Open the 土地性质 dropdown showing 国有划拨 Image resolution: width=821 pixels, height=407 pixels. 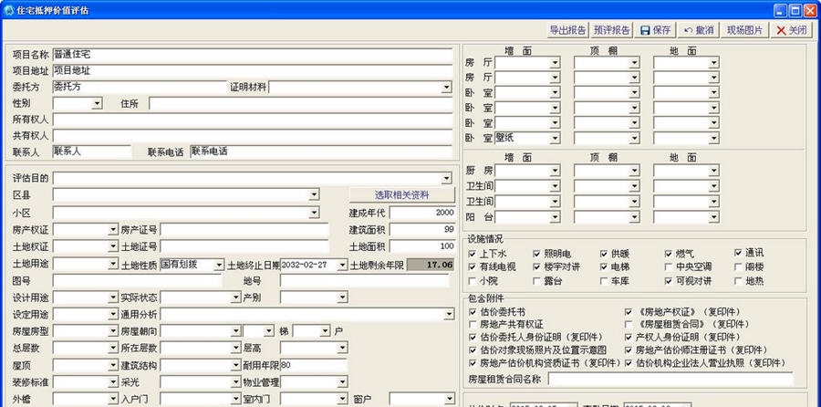(218, 265)
